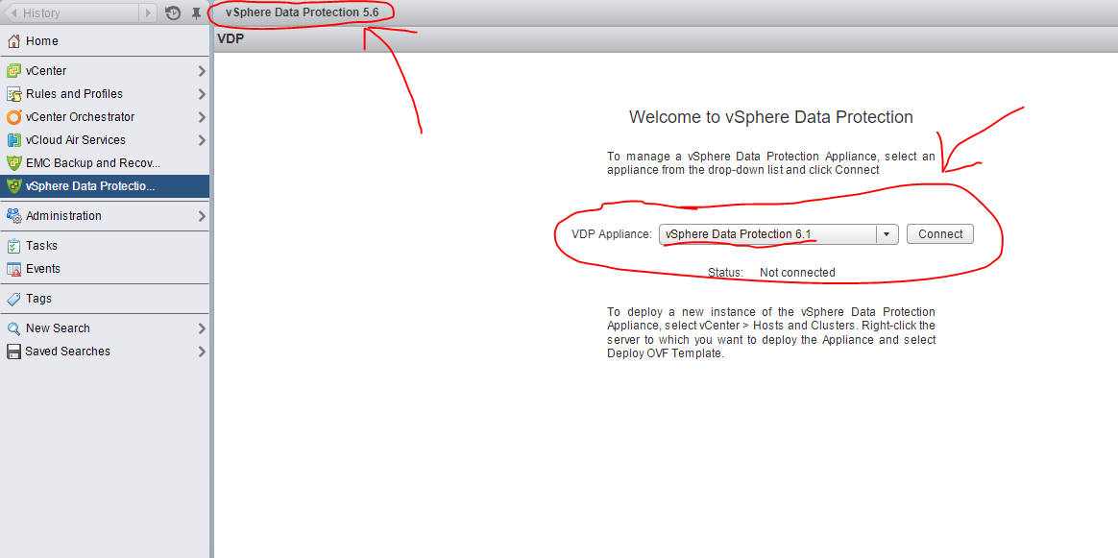Click the vCenter icon in the navigator
Viewport: 1118px width, 558px height.
coord(13,70)
